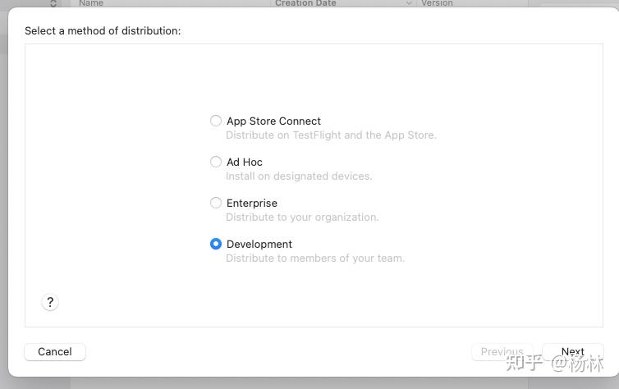This screenshot has height=389, width=619.
Task: Click the Version column header
Action: pos(437,3)
